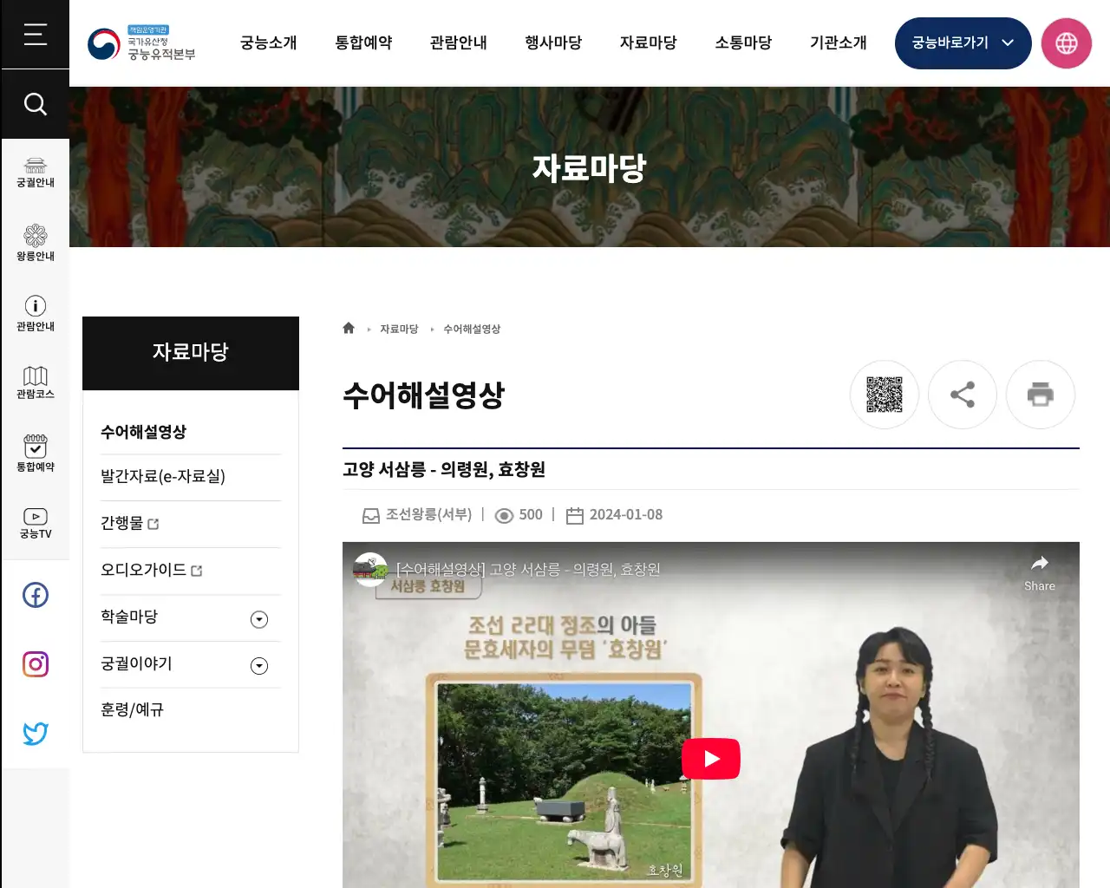Expand the 학술마당 section
The height and width of the screenshot is (888, 1110).
(258, 618)
